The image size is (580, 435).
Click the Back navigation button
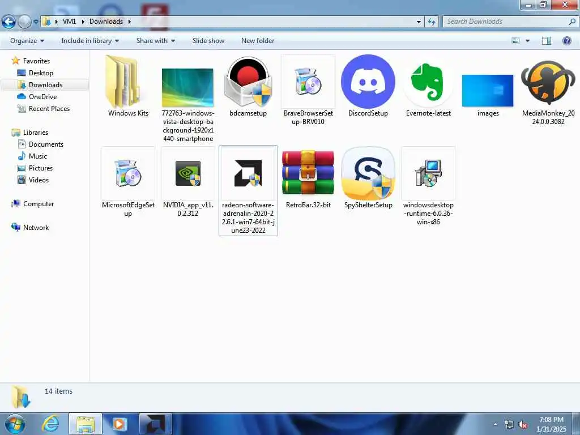point(8,22)
